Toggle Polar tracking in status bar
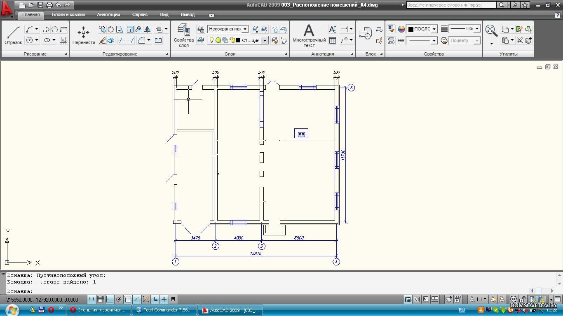563x316 pixels. [119, 299]
